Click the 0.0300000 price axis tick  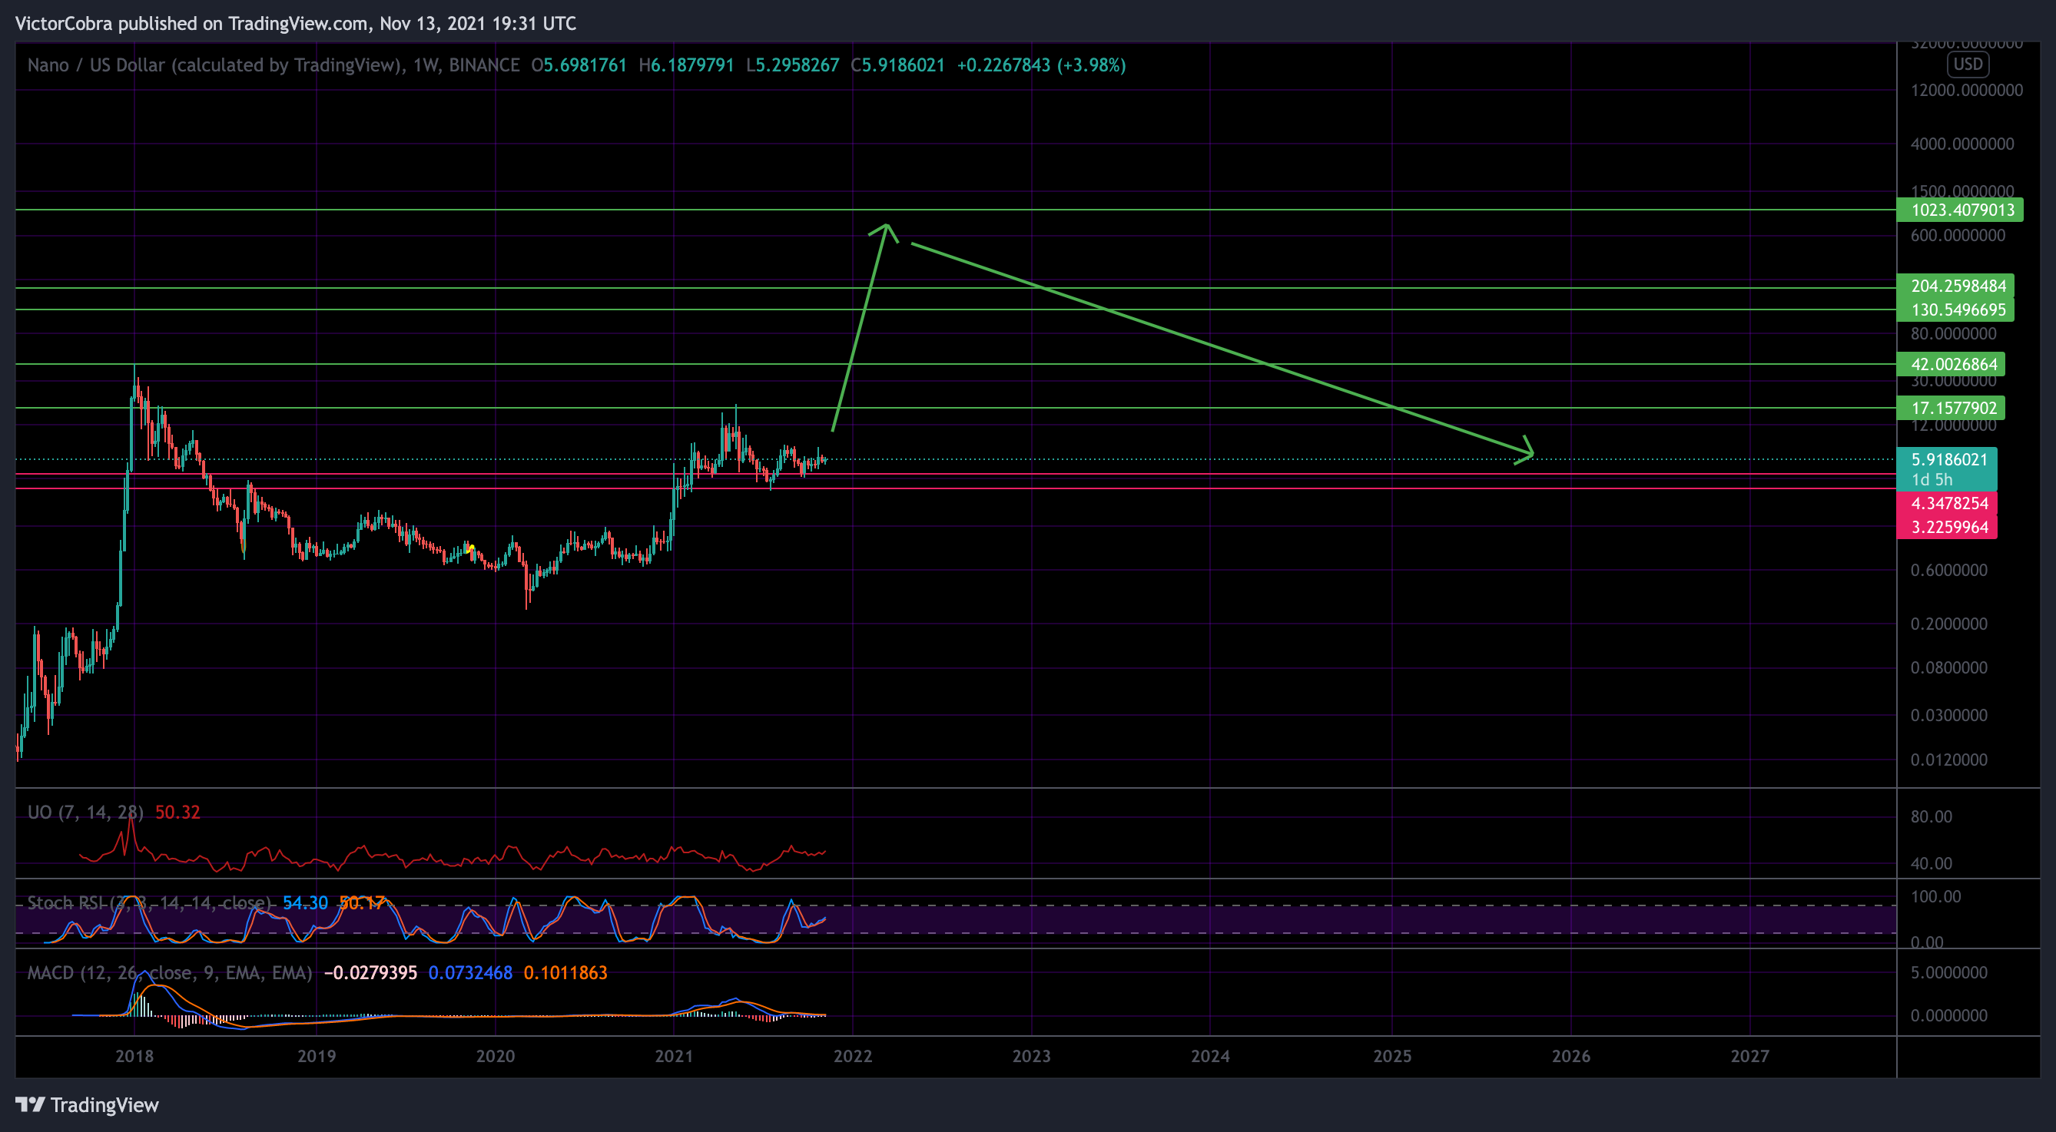pyautogui.click(x=1949, y=716)
